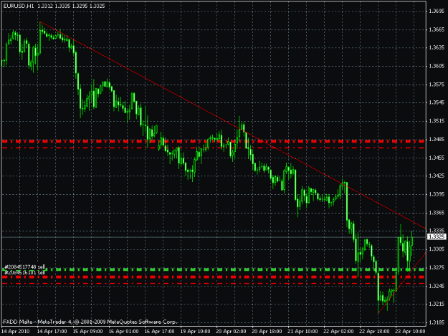
Task: Click the 1.3395 price scale label
Action: click(437, 194)
